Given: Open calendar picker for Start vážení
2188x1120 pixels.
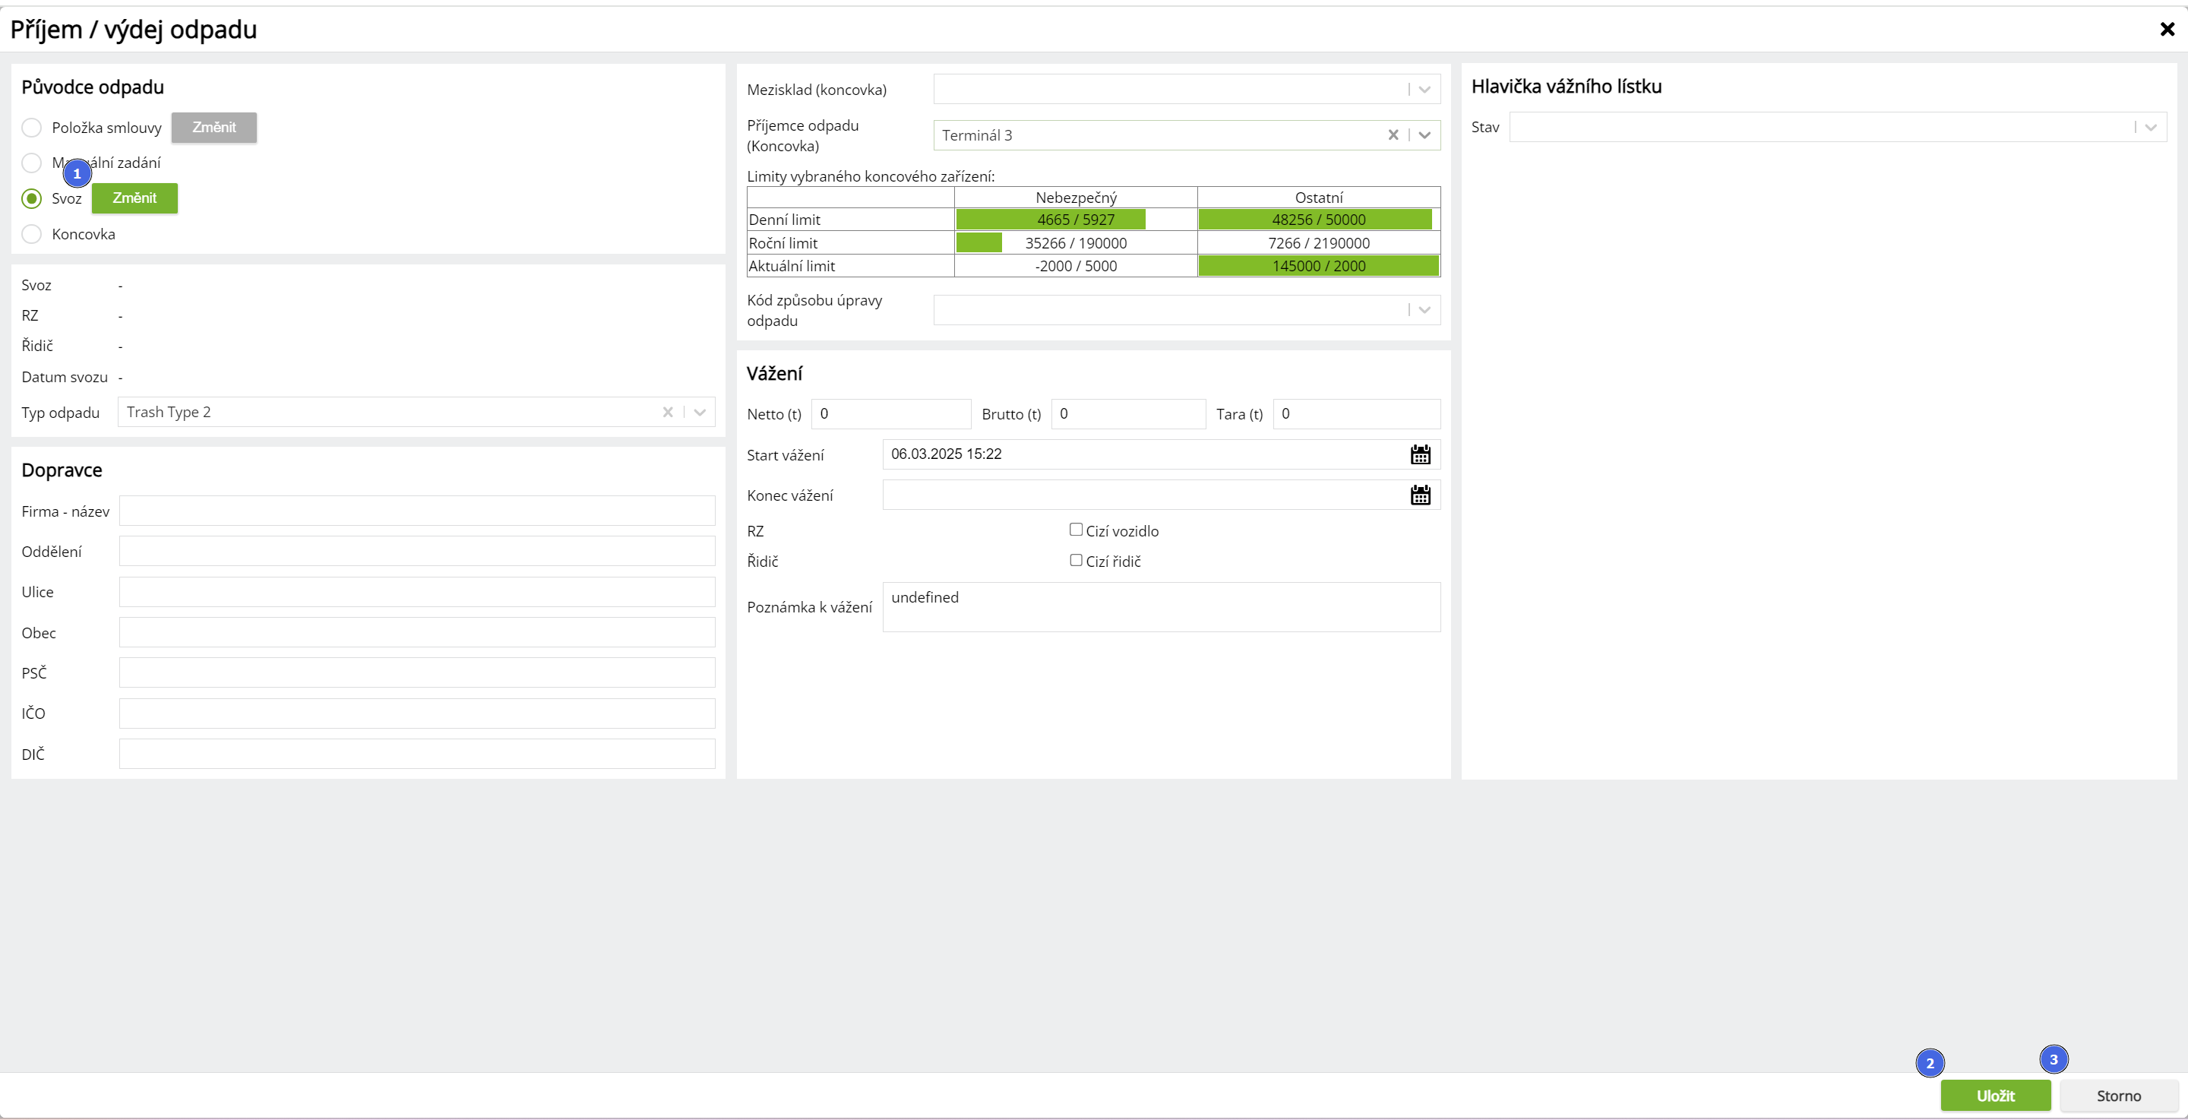Looking at the screenshot, I should click(1420, 454).
